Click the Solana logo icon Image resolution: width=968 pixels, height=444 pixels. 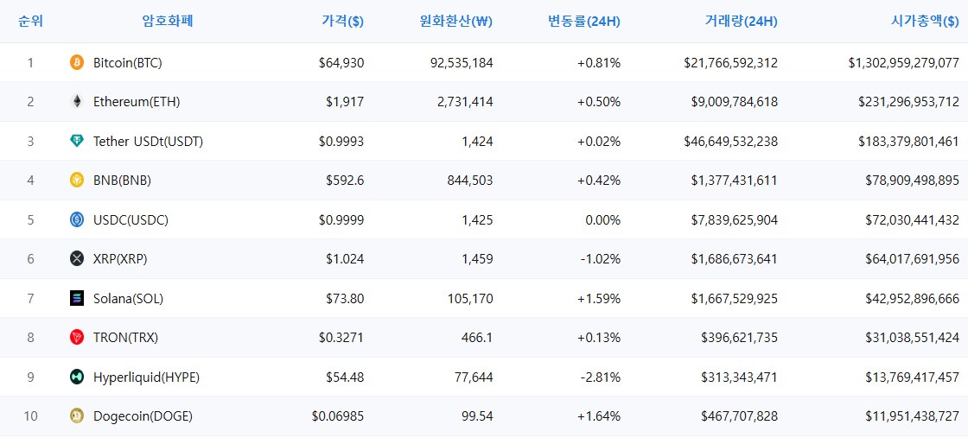pos(77,299)
